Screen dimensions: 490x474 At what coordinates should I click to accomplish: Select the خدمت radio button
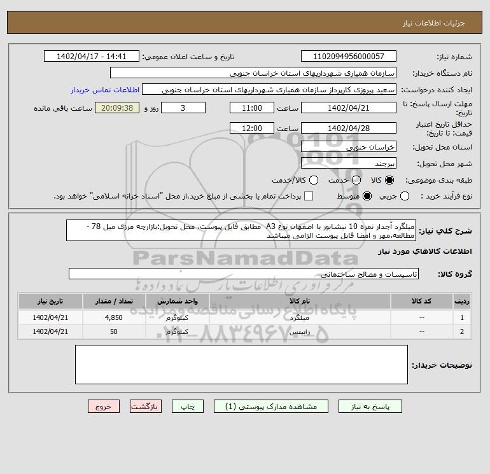click(356, 180)
